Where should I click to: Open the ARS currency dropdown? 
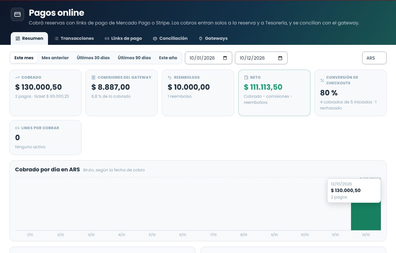click(374, 58)
